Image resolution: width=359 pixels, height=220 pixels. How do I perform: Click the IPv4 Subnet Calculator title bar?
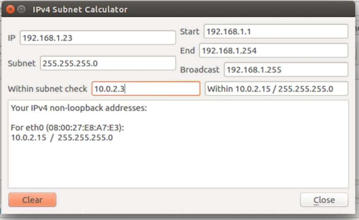pyautogui.click(x=168, y=9)
